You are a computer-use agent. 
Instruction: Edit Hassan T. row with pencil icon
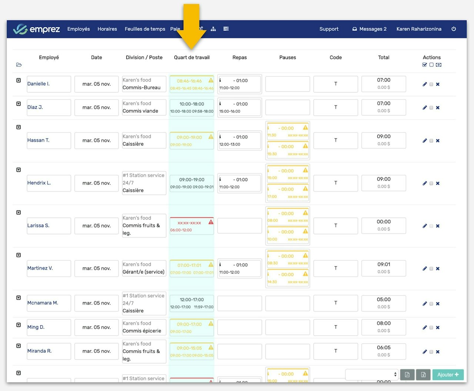425,140
